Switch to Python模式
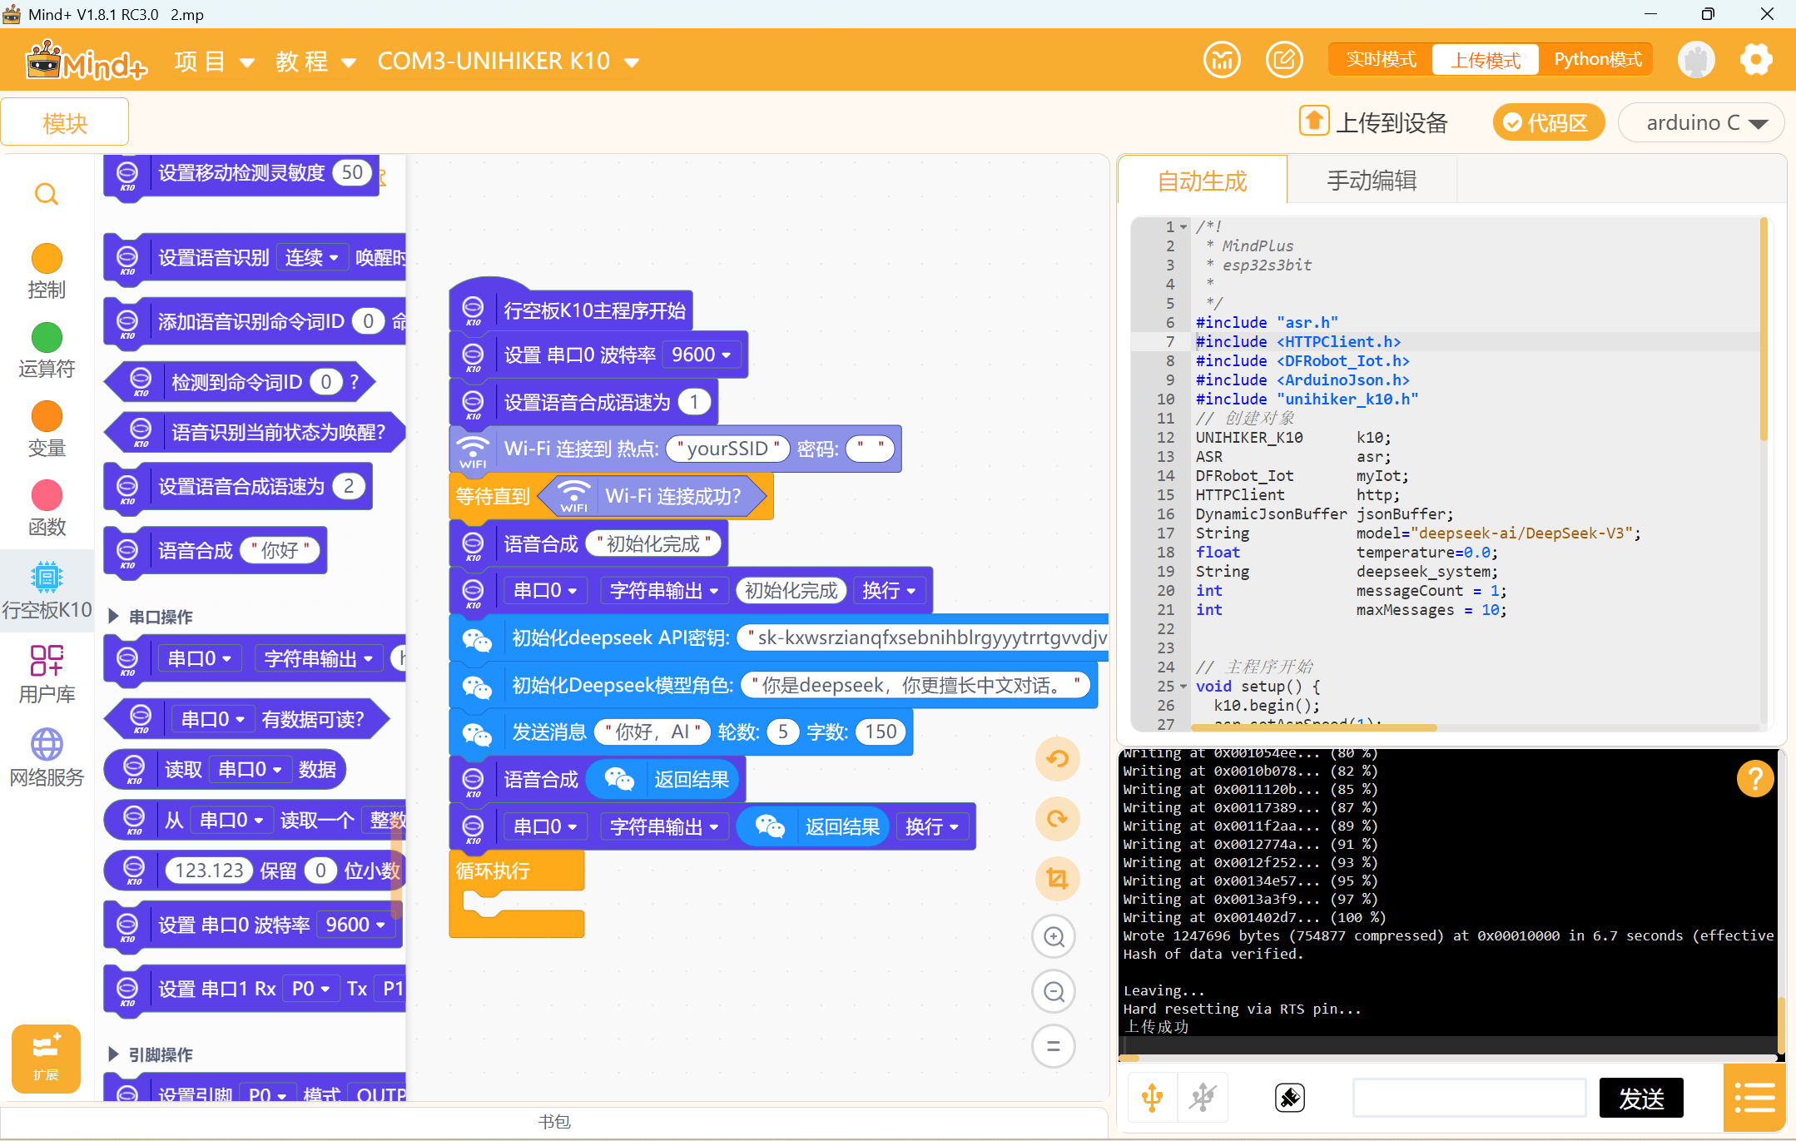 coord(1596,58)
